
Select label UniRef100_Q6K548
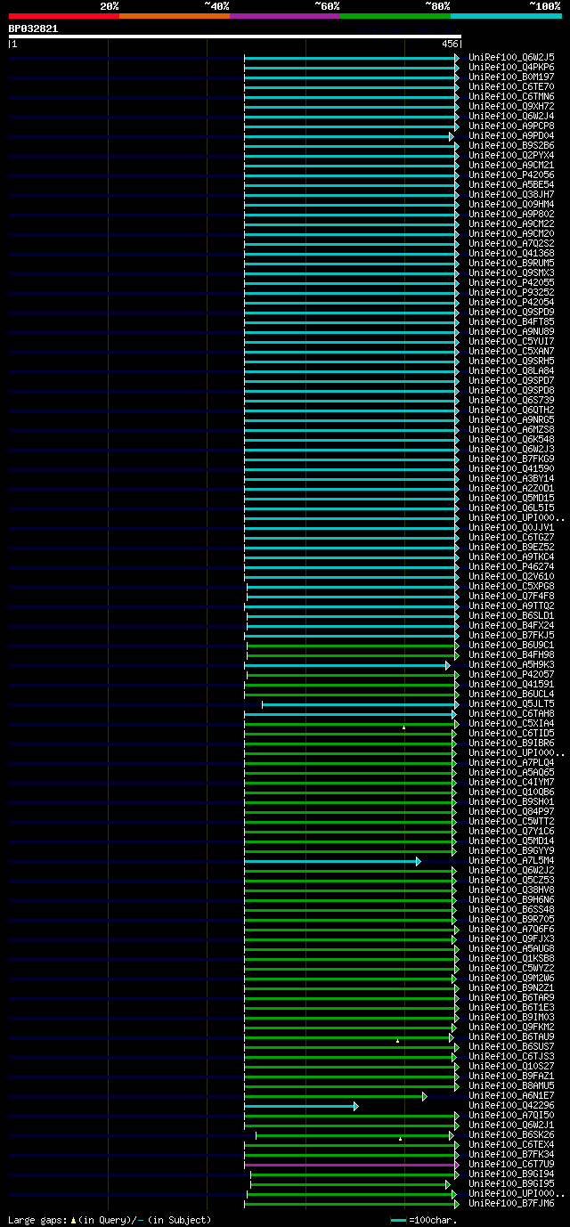coord(511,439)
